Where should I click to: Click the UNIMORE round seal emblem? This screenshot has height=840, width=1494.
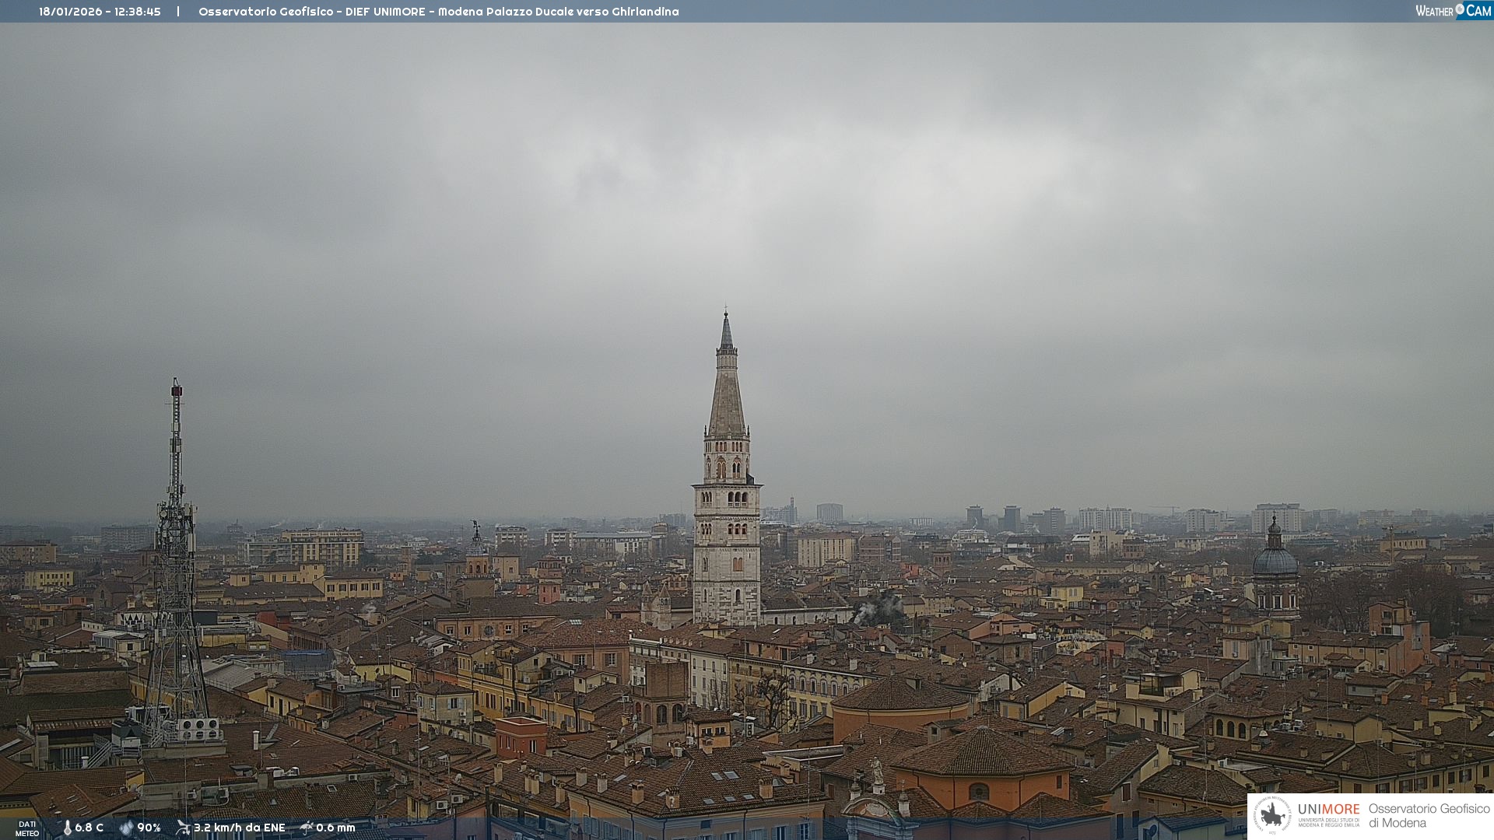click(1272, 815)
